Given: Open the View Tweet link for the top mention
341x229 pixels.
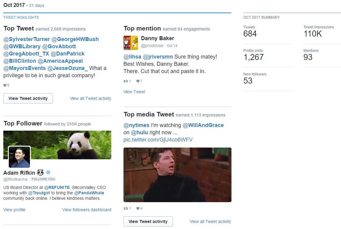Looking at the screenshot, I should coord(134,92).
